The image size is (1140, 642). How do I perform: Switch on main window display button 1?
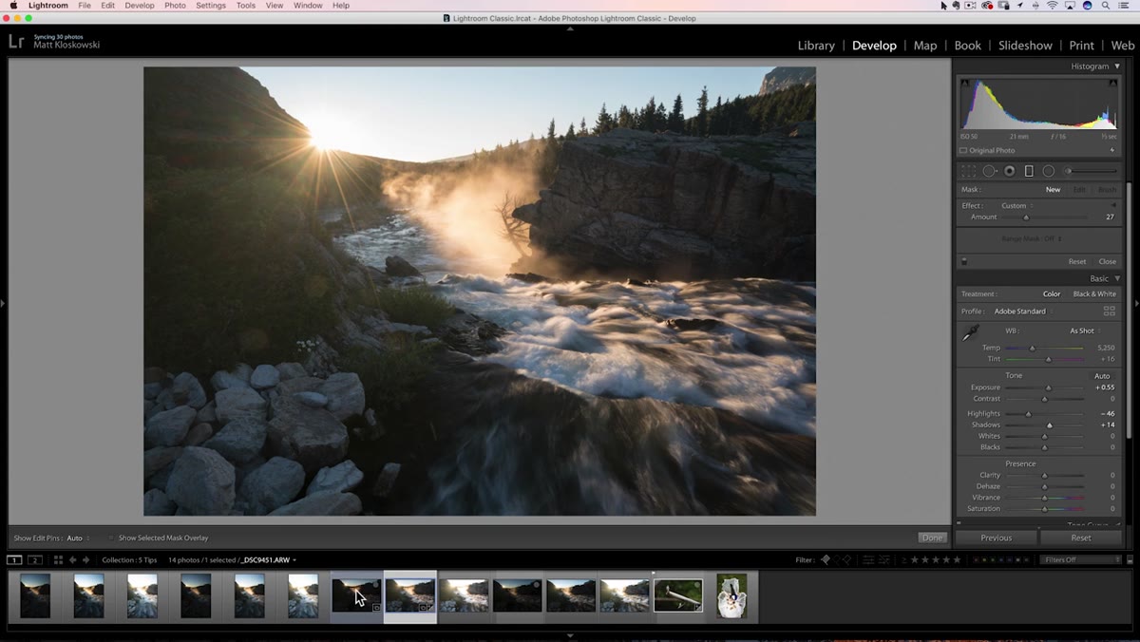click(x=14, y=560)
